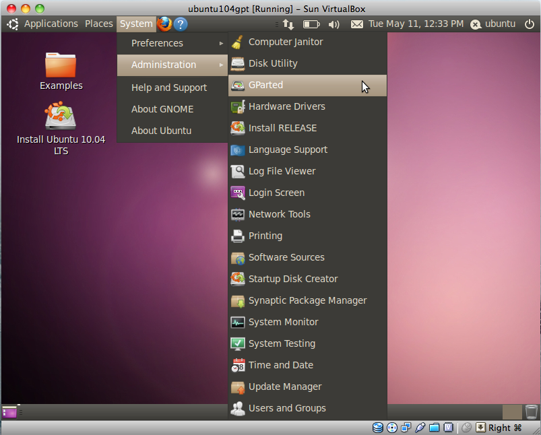This screenshot has height=435, width=541.
Task: Click VirtualBox shared folders status icon
Action: (434, 428)
